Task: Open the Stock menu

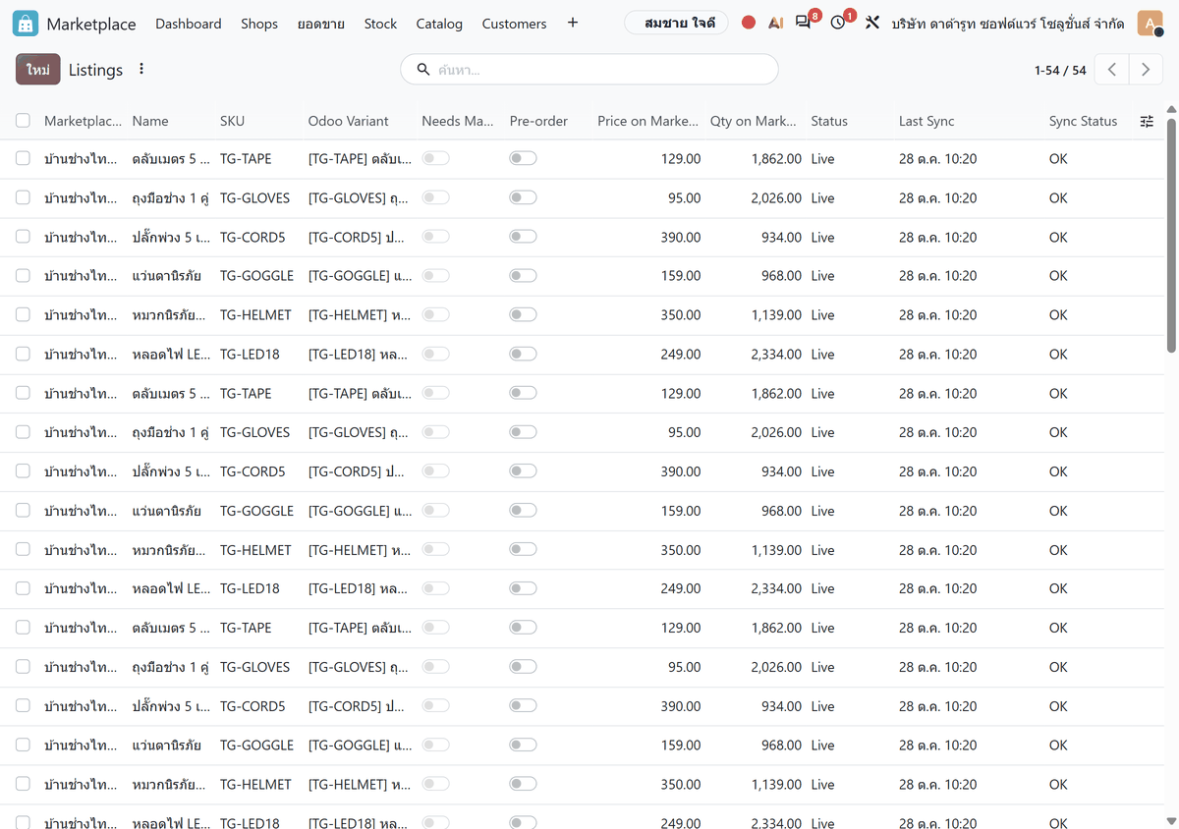Action: pos(380,24)
